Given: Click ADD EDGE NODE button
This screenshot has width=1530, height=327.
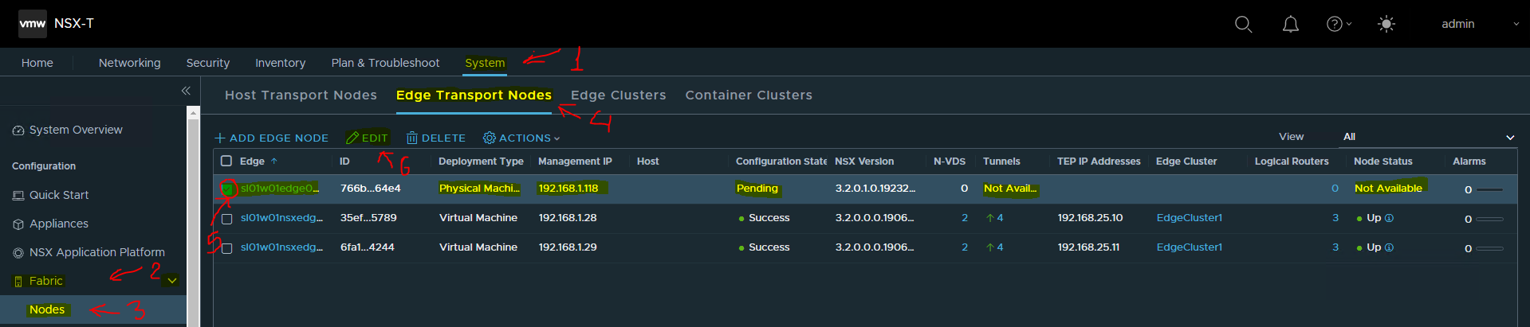Looking at the screenshot, I should click(272, 138).
